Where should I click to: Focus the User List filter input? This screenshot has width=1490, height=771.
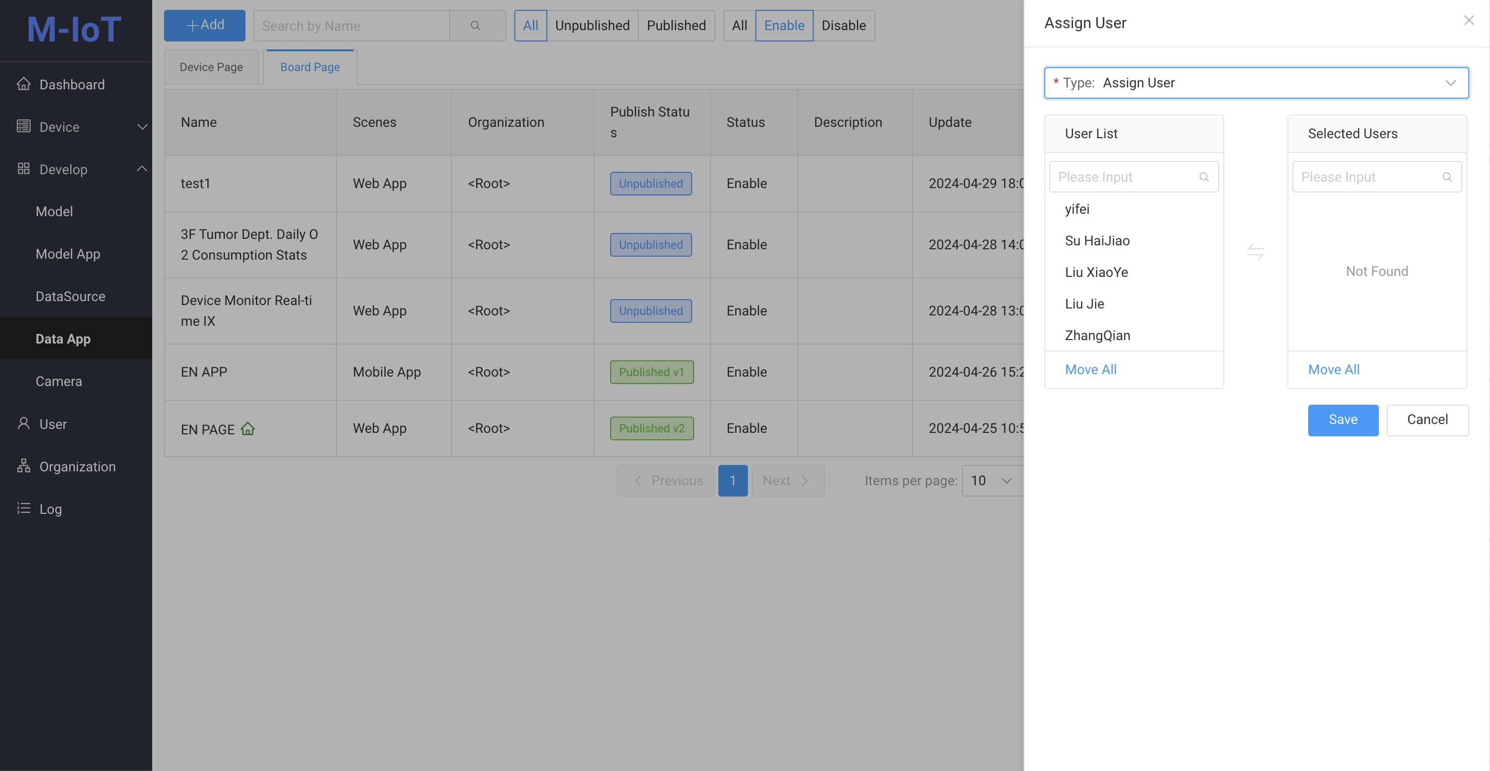(1133, 177)
